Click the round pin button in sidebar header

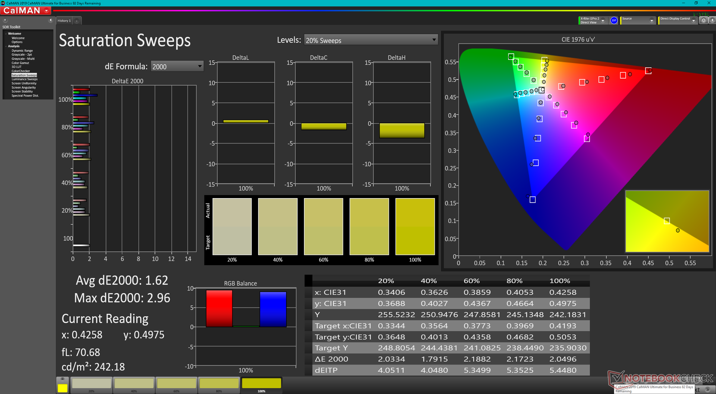(x=5, y=20)
